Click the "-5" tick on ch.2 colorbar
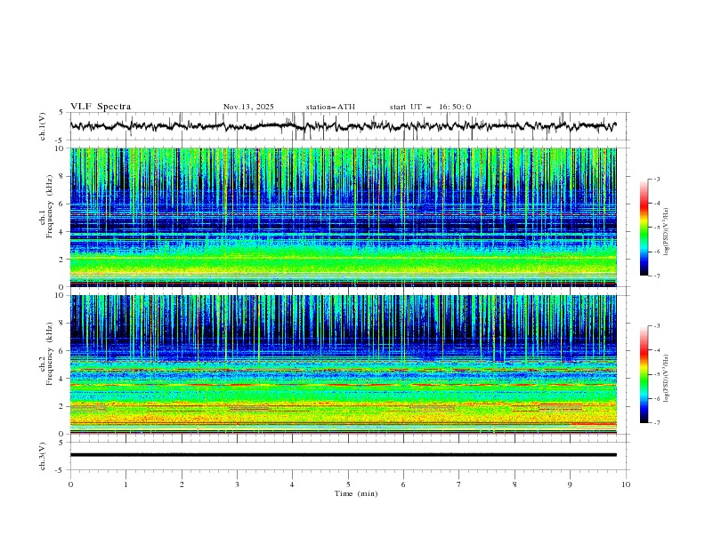 point(657,374)
